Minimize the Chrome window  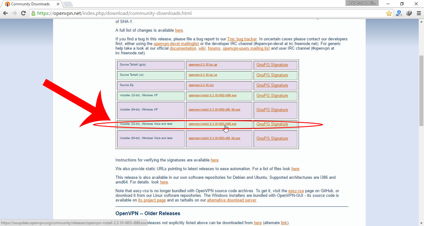[x=388, y=4]
